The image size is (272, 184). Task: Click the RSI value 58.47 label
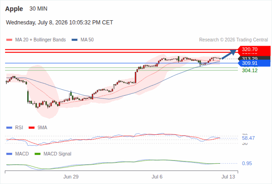pos(248,138)
